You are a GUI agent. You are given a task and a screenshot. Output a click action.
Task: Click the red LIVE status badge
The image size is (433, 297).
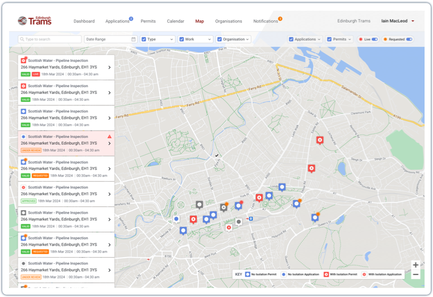pyautogui.click(x=36, y=74)
